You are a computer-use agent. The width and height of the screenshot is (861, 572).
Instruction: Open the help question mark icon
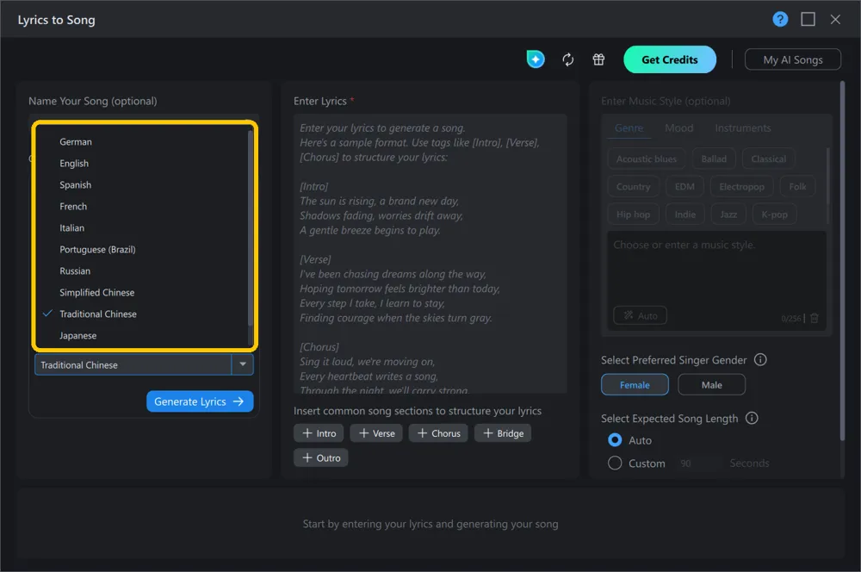tap(780, 19)
